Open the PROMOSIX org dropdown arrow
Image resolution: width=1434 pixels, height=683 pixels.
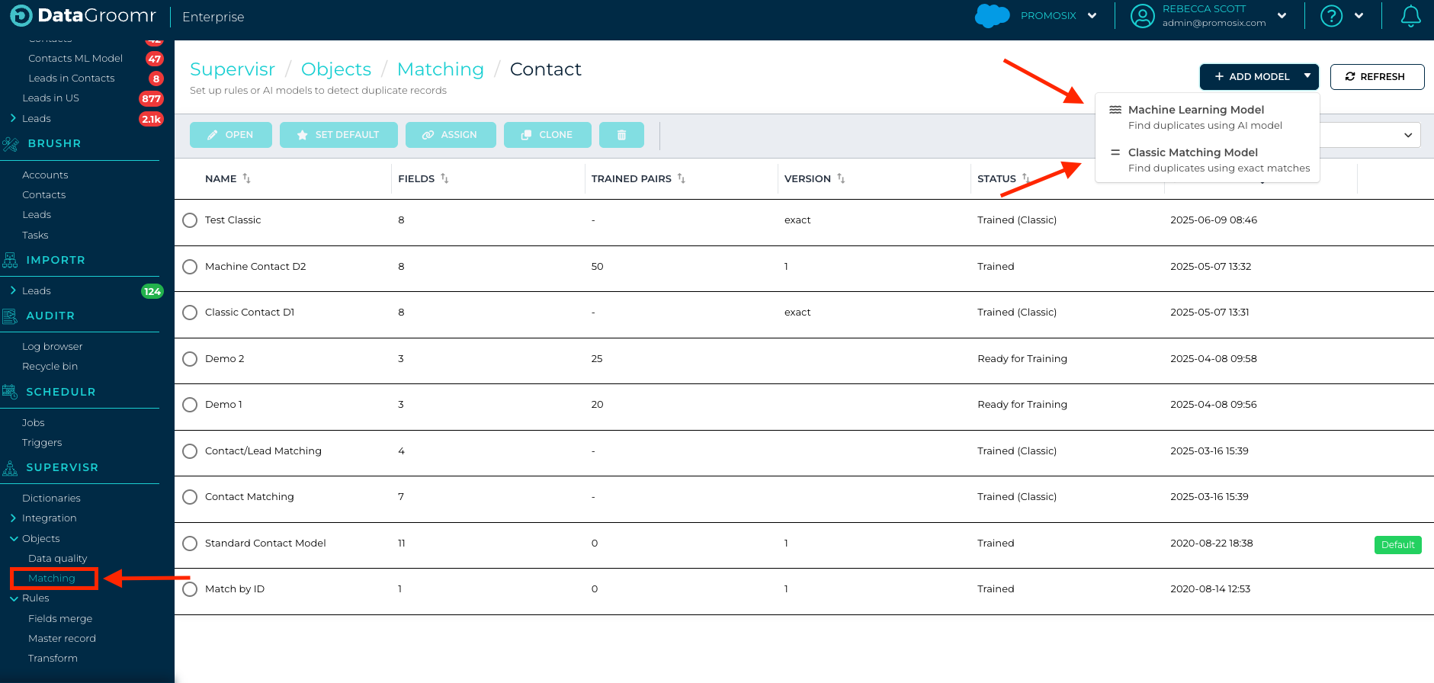[1092, 16]
